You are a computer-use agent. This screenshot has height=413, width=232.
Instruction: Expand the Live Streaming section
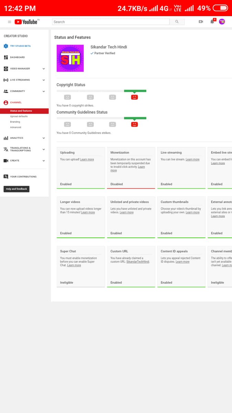point(44,80)
